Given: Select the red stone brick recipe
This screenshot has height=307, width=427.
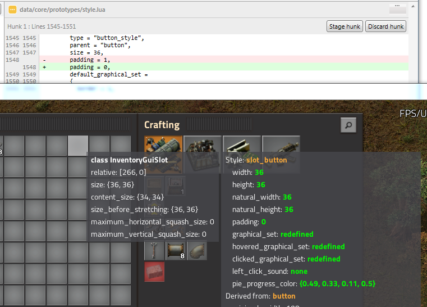Looking at the screenshot, I should (154, 272).
